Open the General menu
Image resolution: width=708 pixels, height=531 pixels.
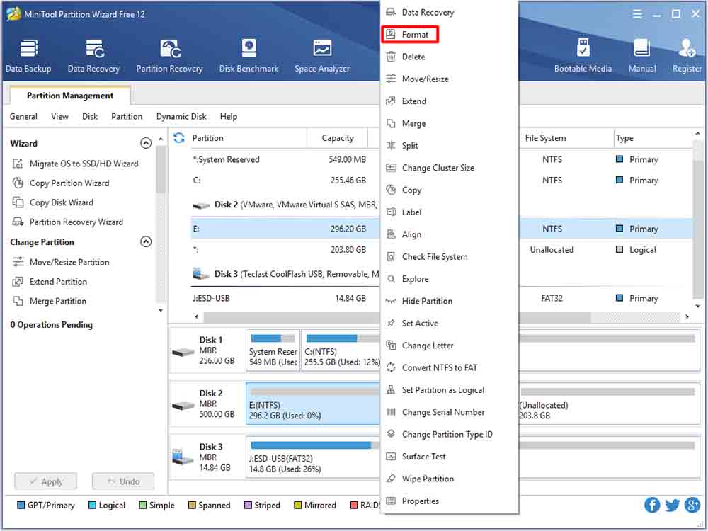[x=23, y=117]
